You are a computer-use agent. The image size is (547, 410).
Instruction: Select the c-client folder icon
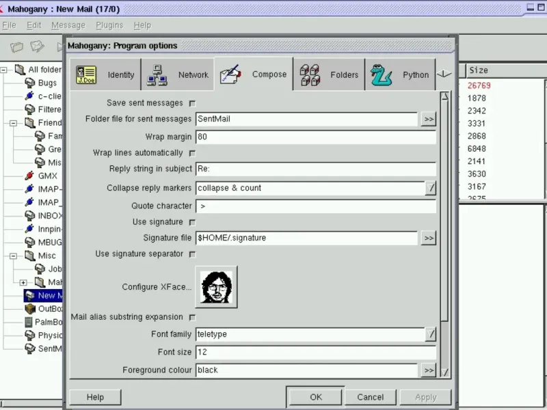click(x=30, y=96)
